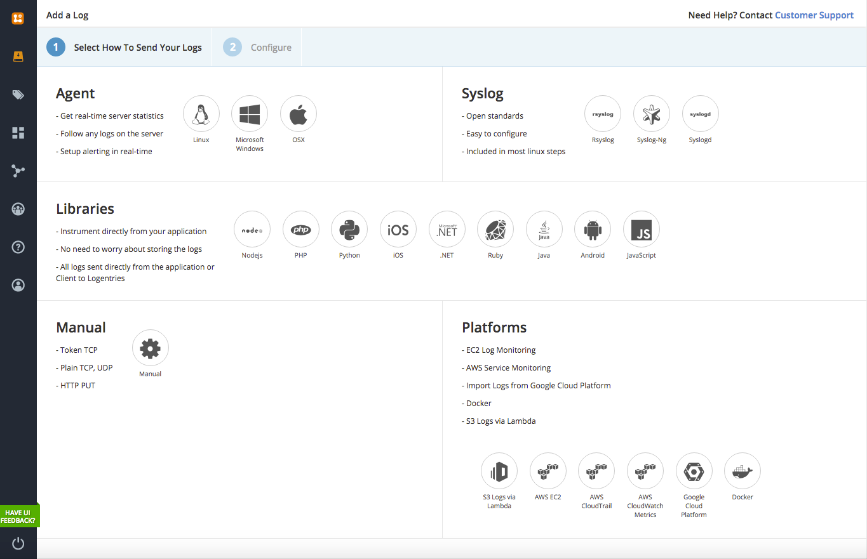The image size is (867, 559).
Task: Choose the Syslog-Ng icon
Action: pyautogui.click(x=652, y=114)
